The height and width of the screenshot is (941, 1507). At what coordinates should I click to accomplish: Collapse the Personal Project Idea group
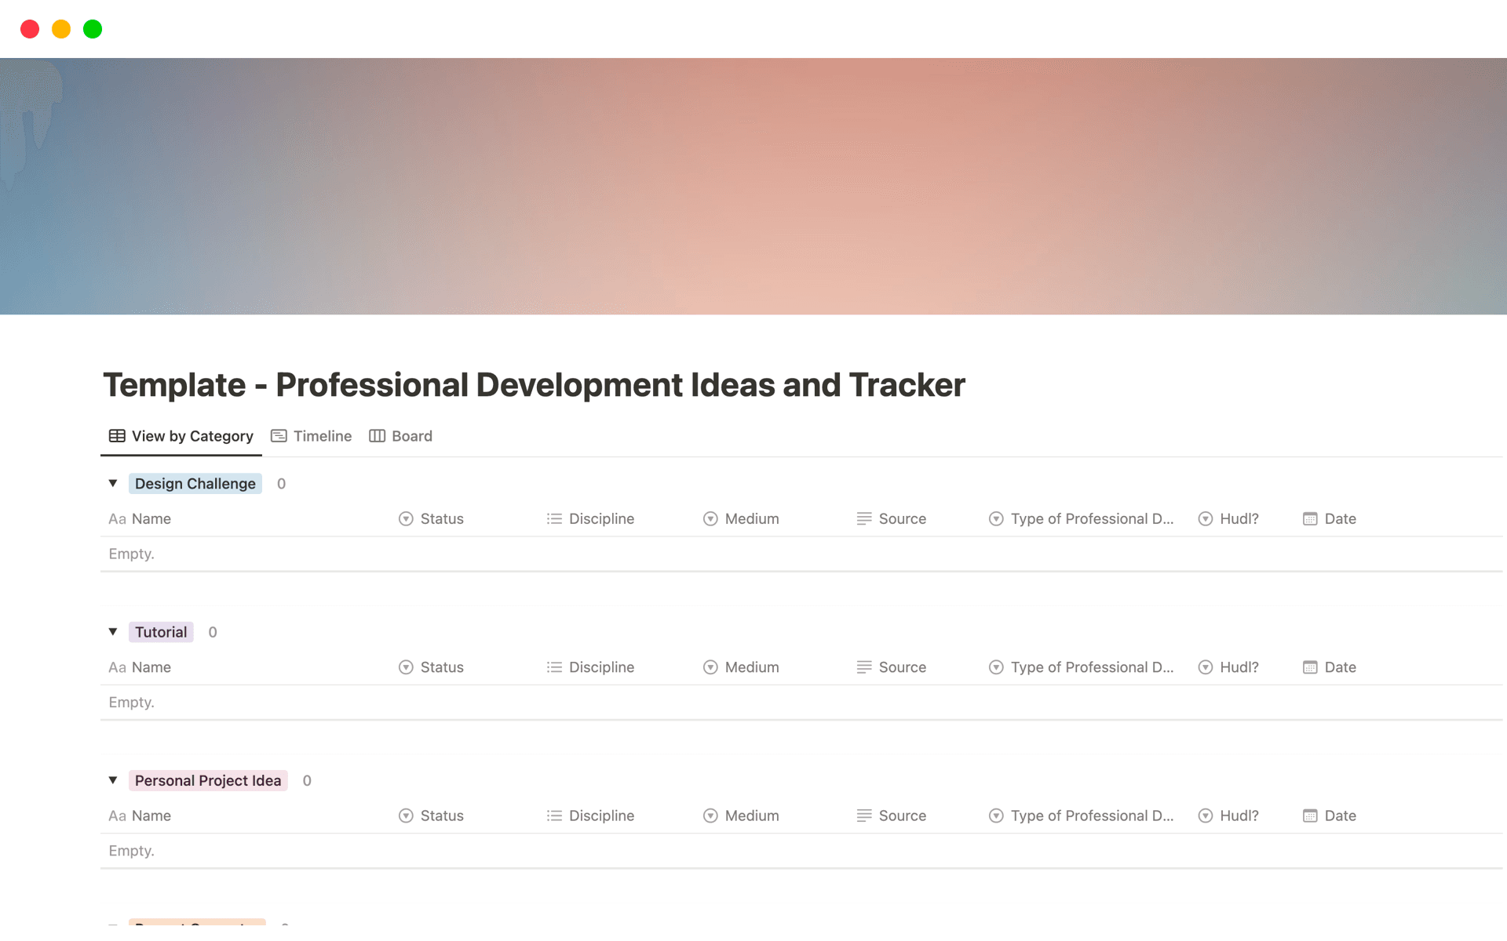113,779
